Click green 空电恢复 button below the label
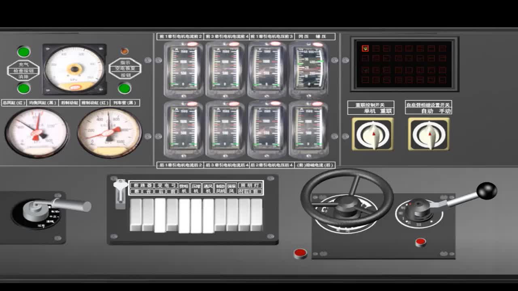Screen dimensions: 518x291 tap(124, 88)
